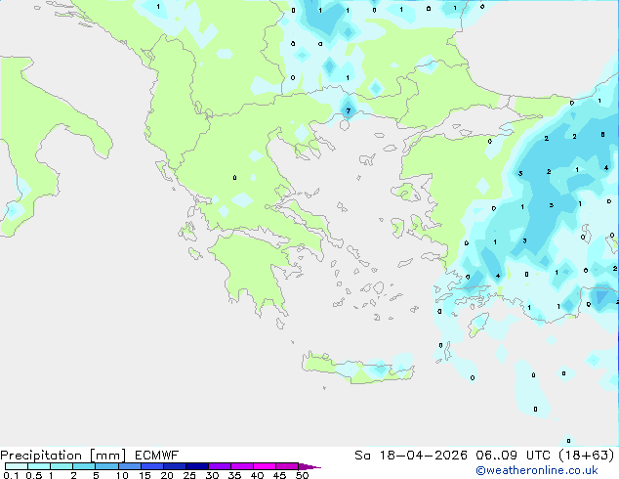Click the '15' legend scale label
This screenshot has height=479, width=619.
tap(144, 475)
